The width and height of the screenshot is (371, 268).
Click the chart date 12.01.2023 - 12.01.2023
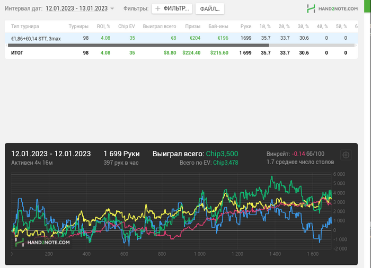51,154
